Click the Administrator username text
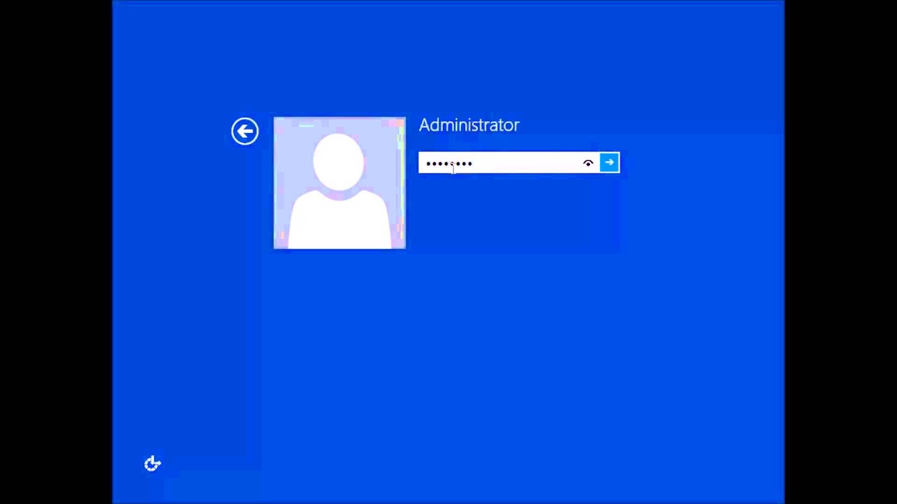Viewport: 897px width, 504px height. [469, 125]
